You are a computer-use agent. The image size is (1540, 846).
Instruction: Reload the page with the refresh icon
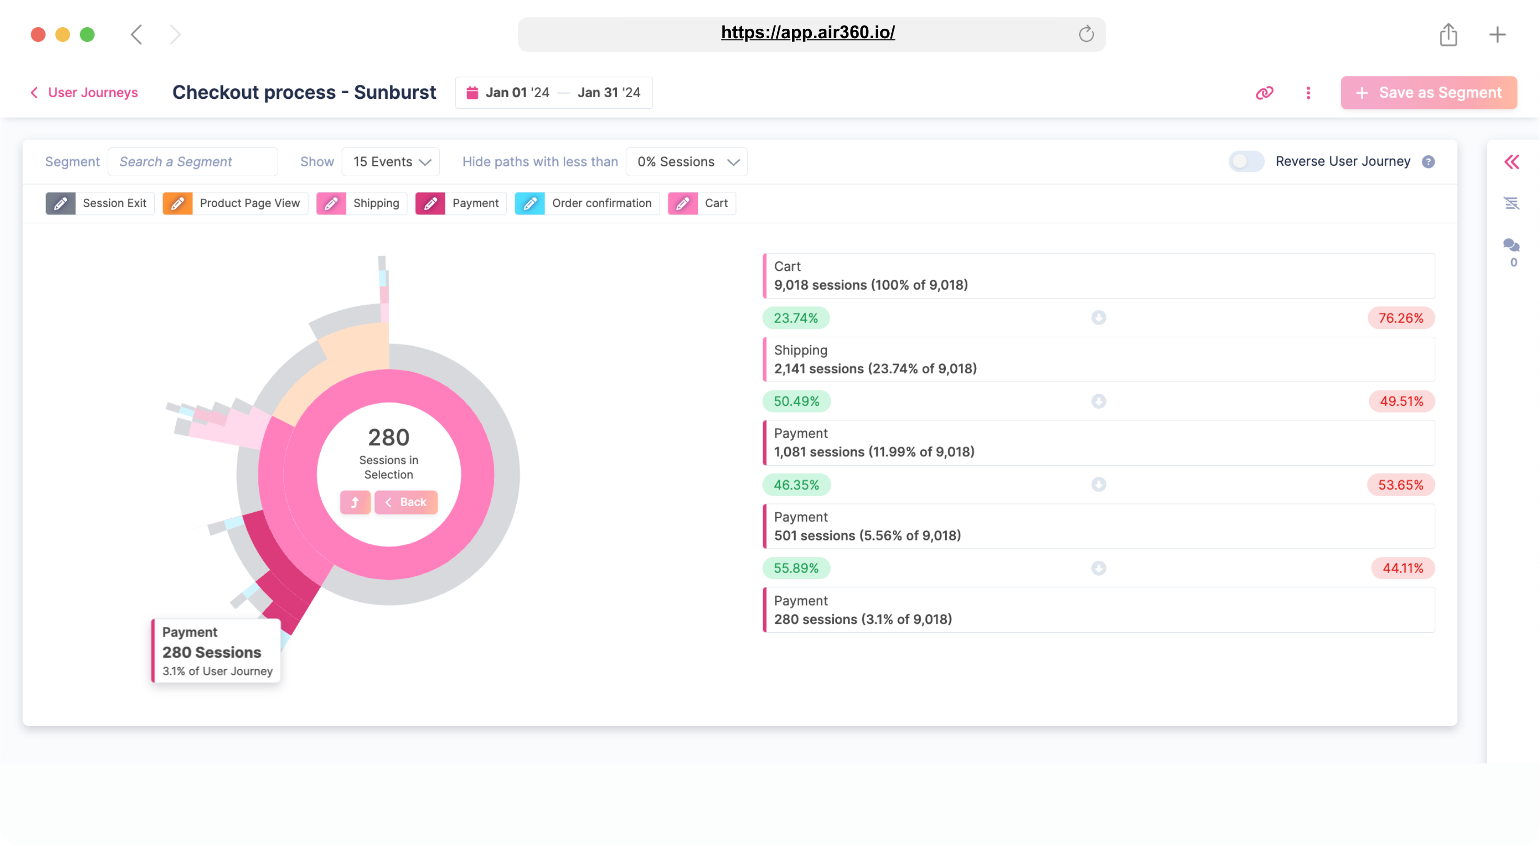pyautogui.click(x=1085, y=34)
